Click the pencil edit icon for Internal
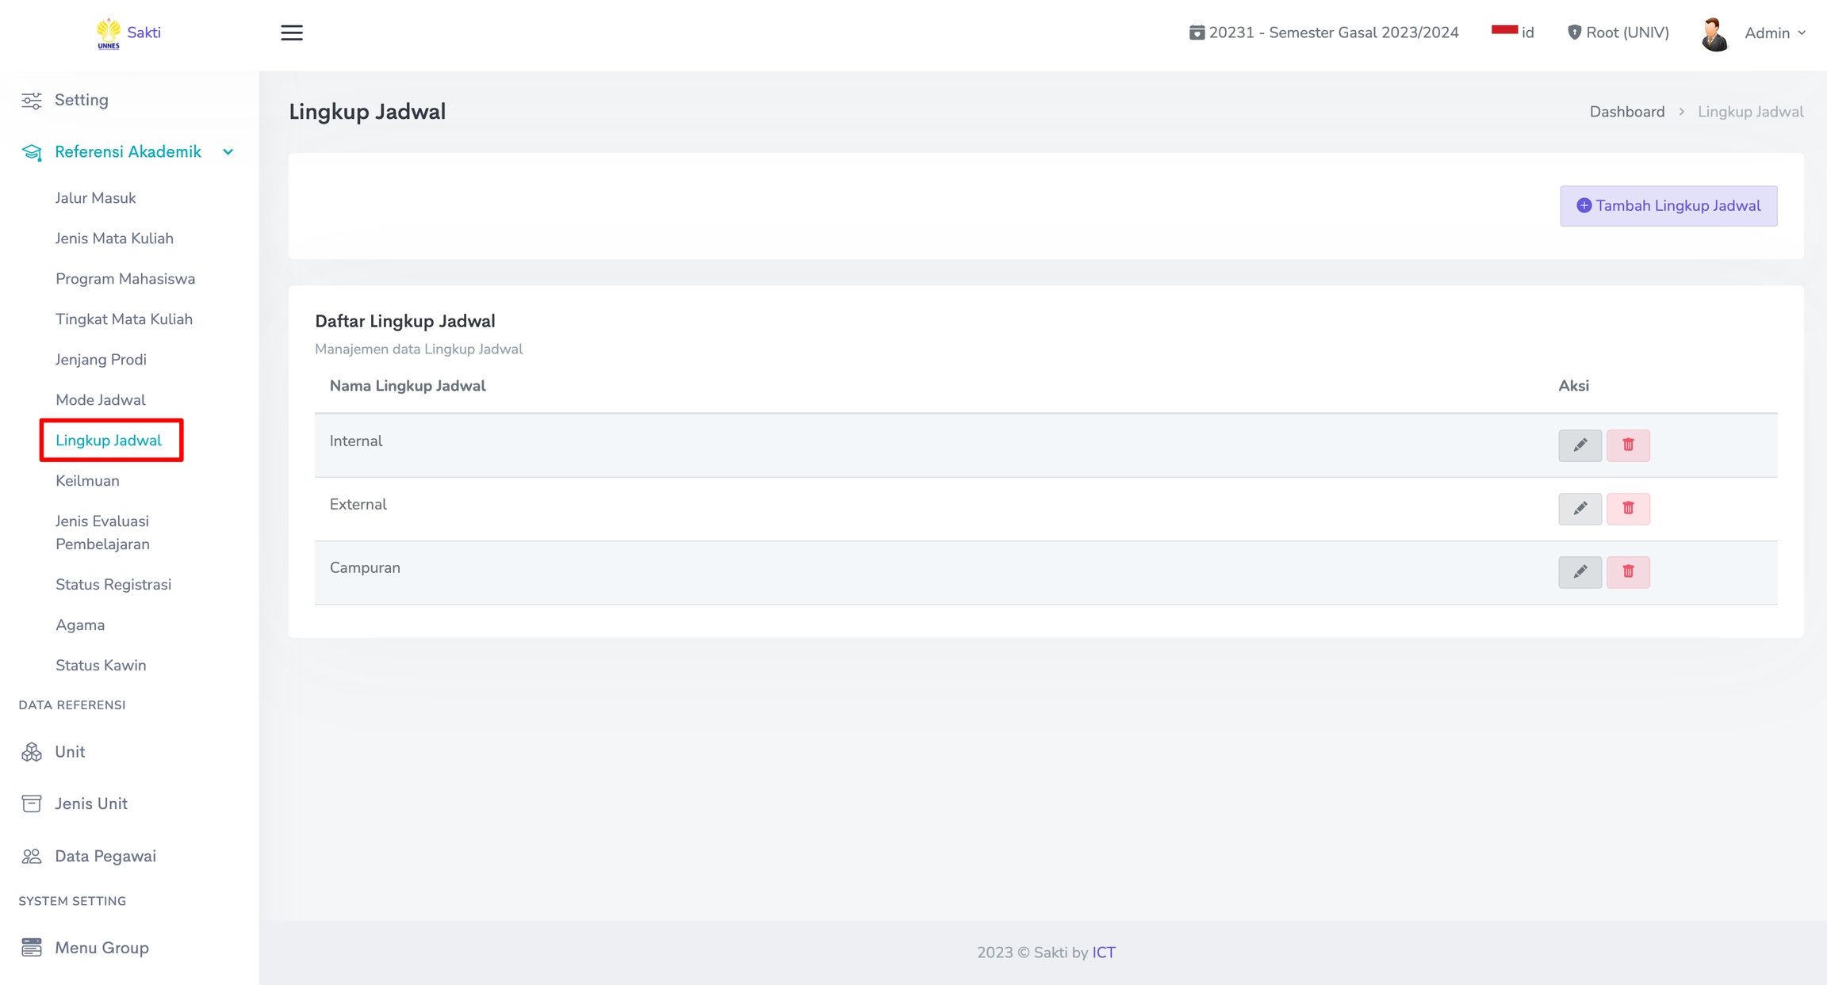This screenshot has height=985, width=1827. (x=1580, y=445)
